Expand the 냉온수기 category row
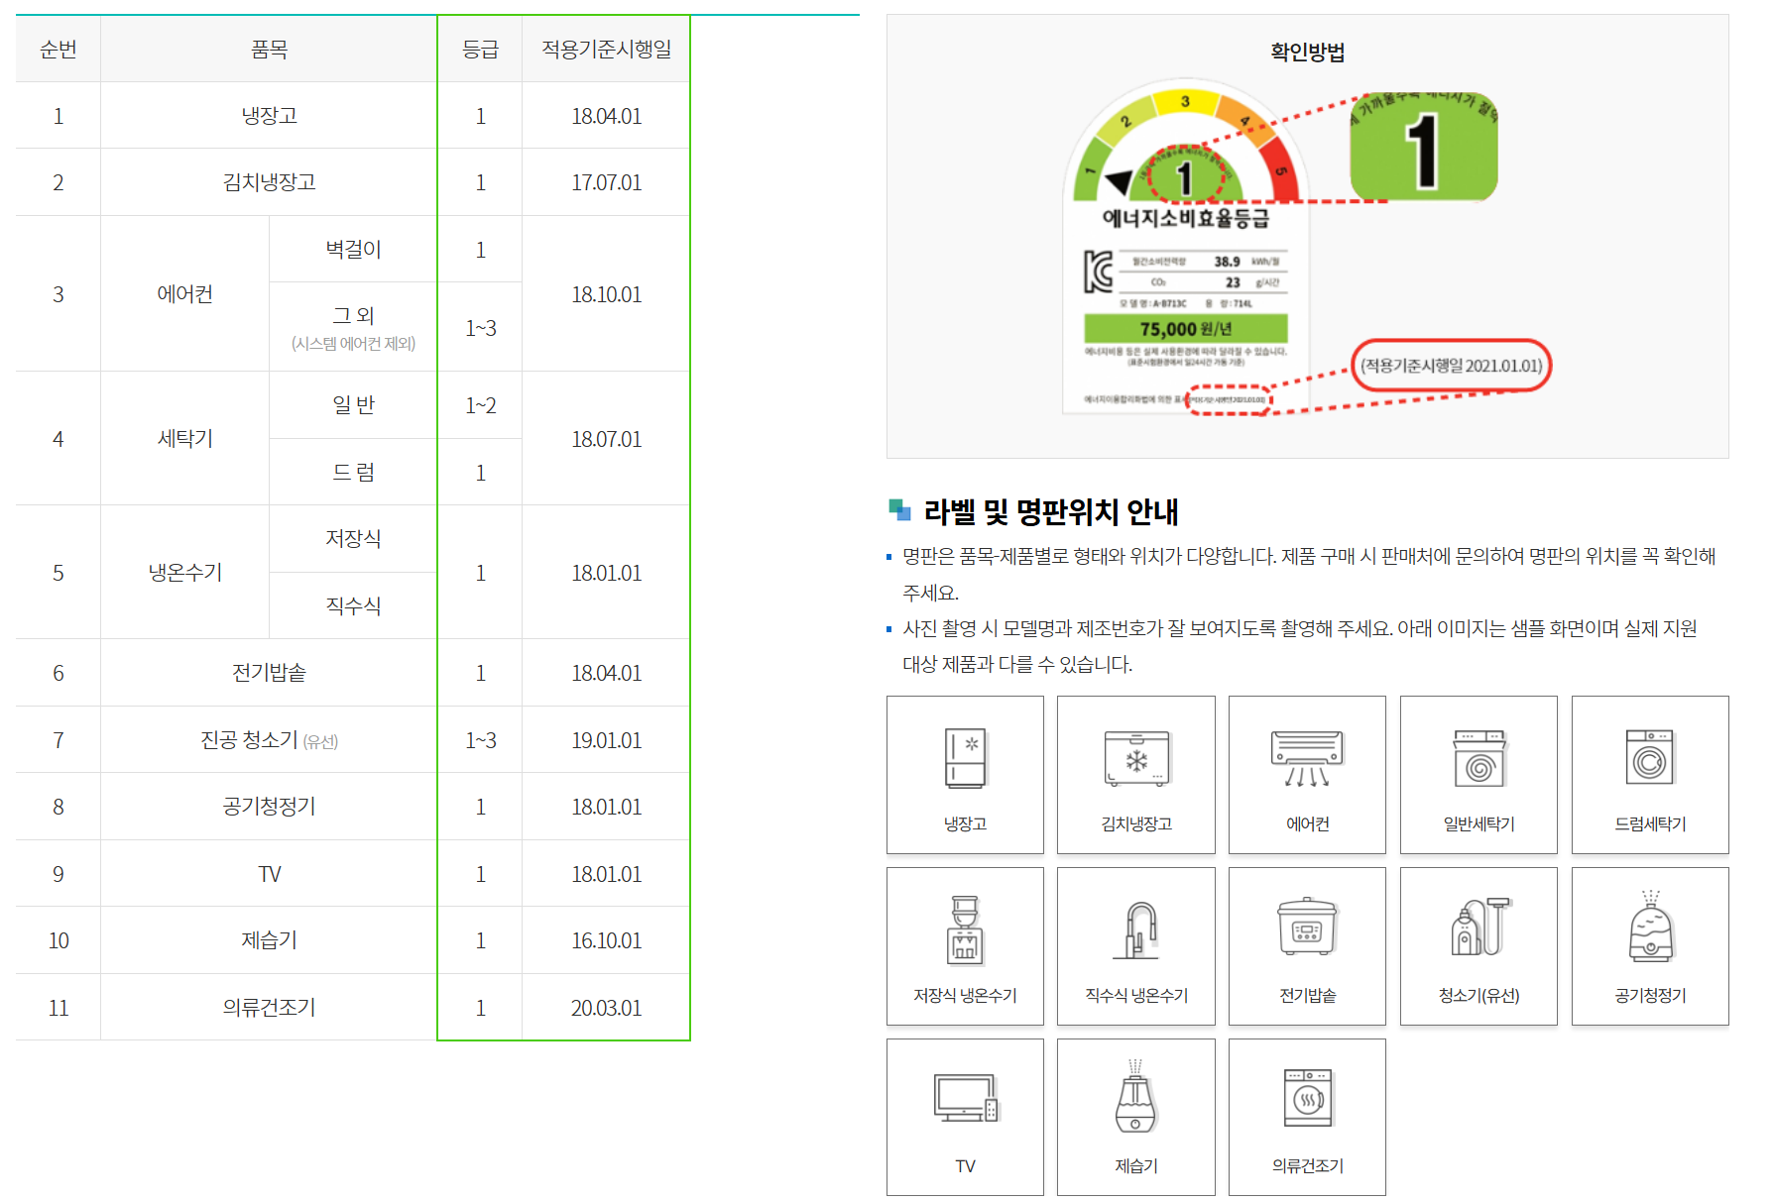Screen dimensions: 1774x1202 (x=184, y=572)
